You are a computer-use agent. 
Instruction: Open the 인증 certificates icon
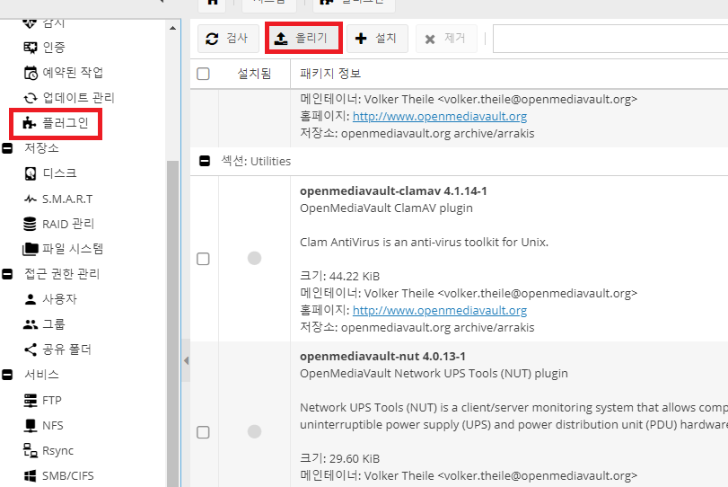(31, 48)
